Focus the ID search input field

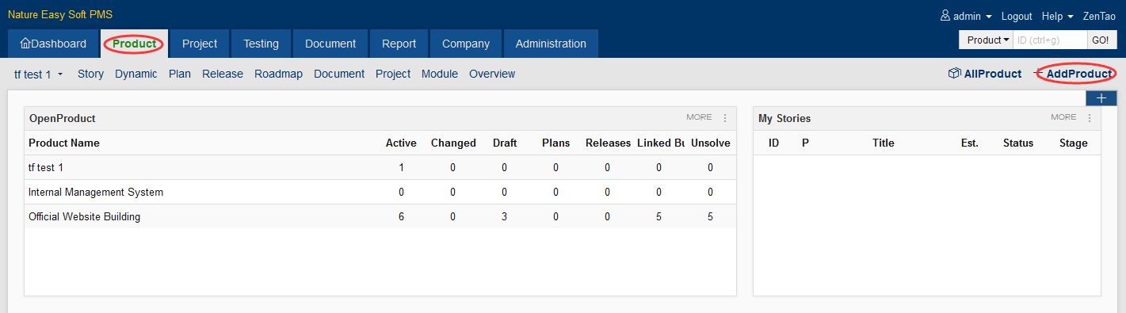(1050, 40)
